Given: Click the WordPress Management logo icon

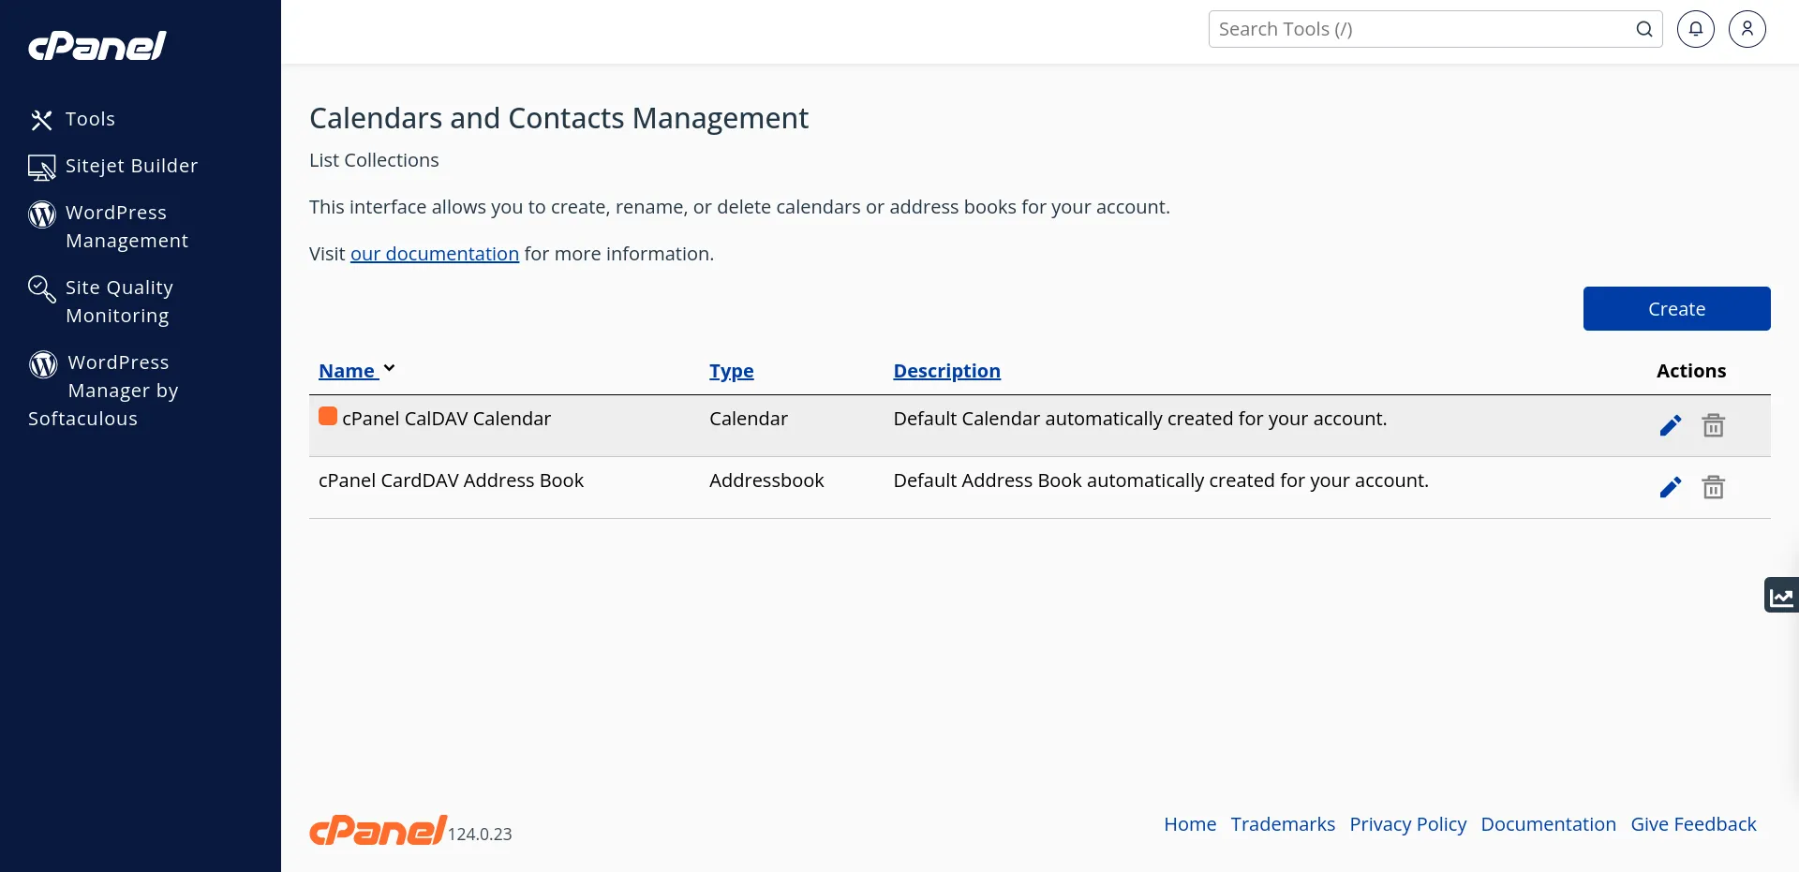Looking at the screenshot, I should coord(41,214).
